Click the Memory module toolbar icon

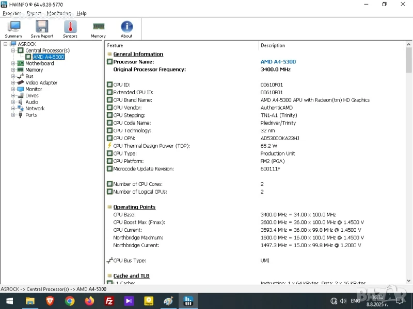98,28
